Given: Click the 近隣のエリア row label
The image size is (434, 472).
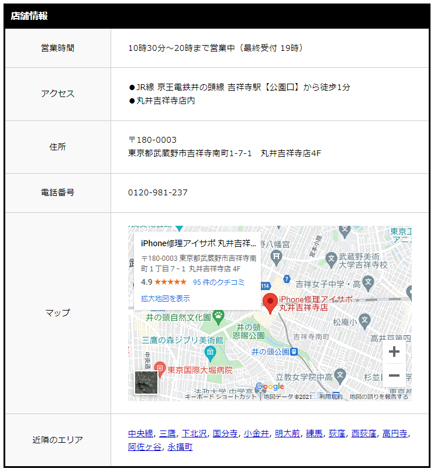Looking at the screenshot, I should [57, 440].
